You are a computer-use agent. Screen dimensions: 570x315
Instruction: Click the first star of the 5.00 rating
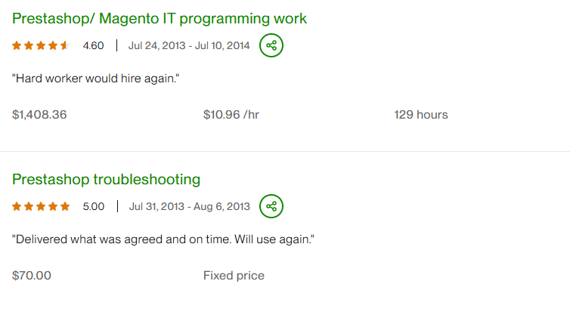17,206
